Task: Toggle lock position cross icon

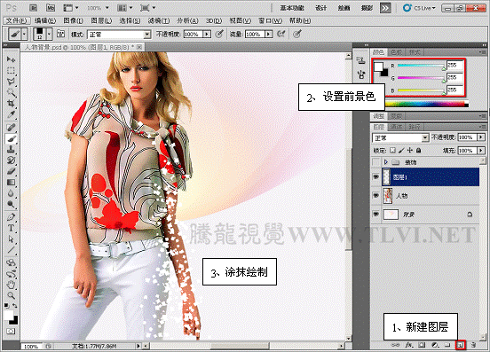Action: [x=410, y=151]
